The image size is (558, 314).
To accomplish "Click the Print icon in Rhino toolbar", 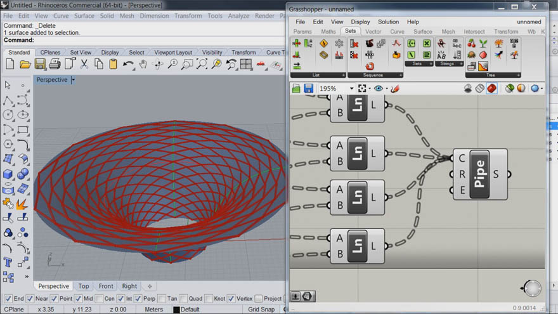I will tap(55, 65).
